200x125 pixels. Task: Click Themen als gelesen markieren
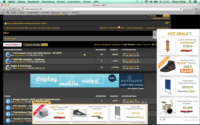(107, 44)
